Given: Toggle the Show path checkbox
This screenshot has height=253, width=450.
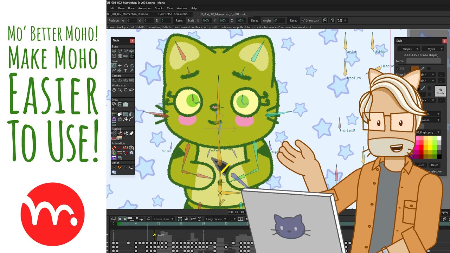Looking at the screenshot, I should 304,20.
